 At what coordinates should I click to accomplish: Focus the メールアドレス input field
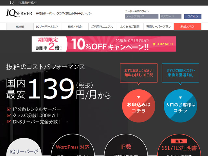[142, 16]
